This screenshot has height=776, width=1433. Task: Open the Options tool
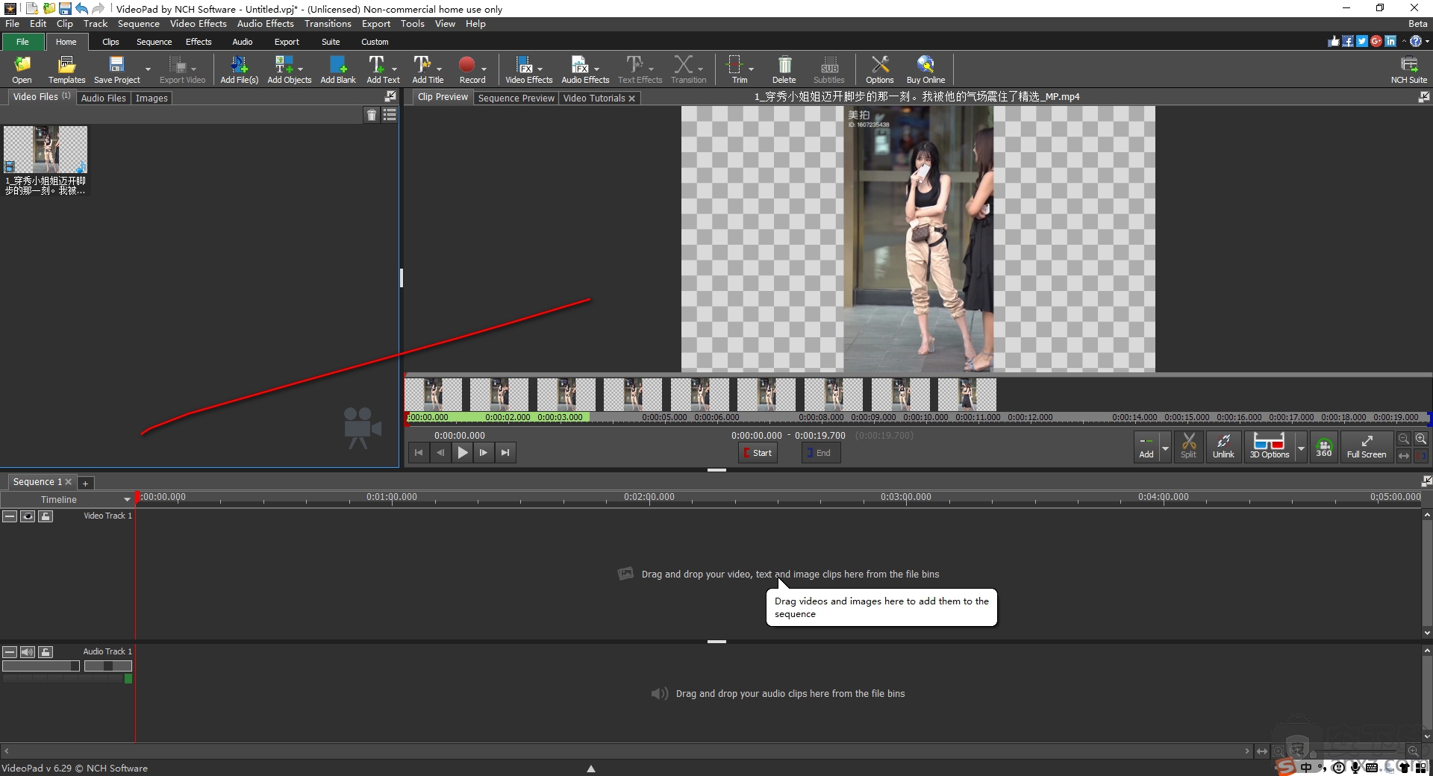point(880,69)
